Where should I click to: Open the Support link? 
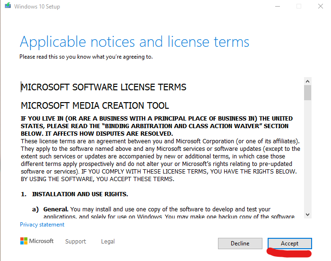(76, 241)
